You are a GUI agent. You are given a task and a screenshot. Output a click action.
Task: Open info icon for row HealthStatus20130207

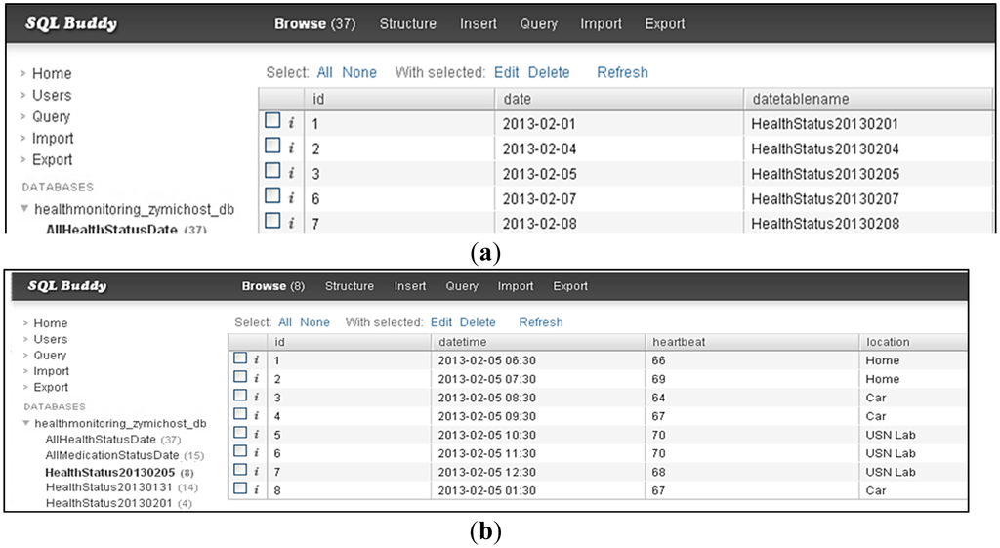pyautogui.click(x=291, y=198)
